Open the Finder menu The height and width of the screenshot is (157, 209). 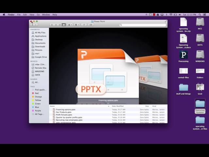pyautogui.click(x=11, y=15)
